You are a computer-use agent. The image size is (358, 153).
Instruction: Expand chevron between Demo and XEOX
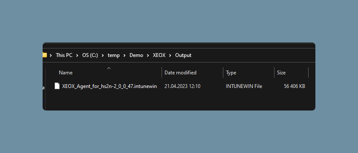click(148, 55)
